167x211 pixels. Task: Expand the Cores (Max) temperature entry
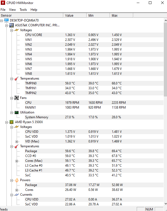[17, 161]
